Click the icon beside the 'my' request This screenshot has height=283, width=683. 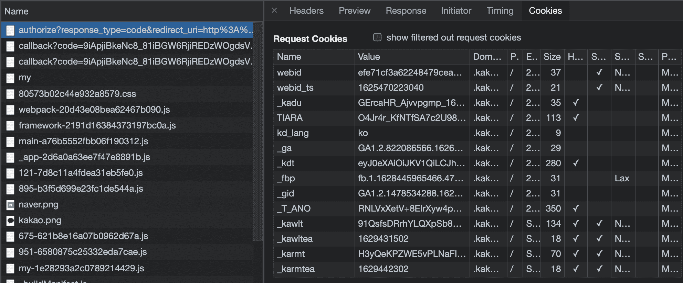click(x=10, y=78)
